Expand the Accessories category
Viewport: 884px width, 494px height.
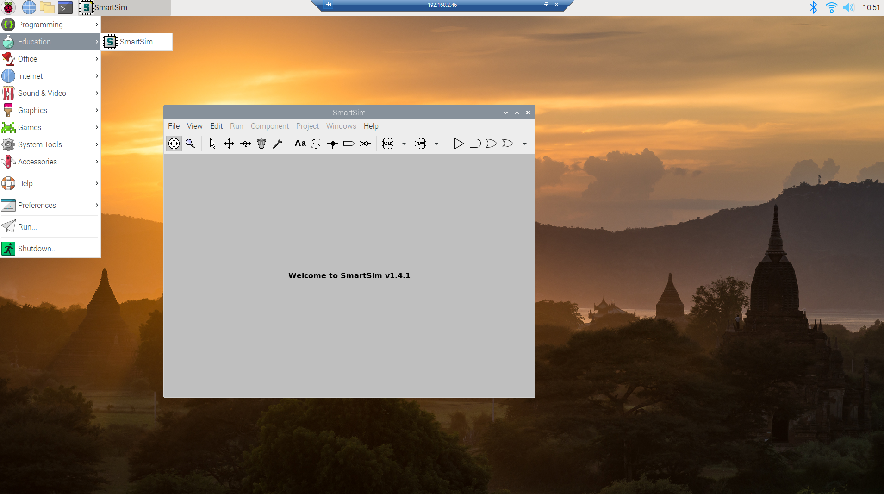pos(50,162)
